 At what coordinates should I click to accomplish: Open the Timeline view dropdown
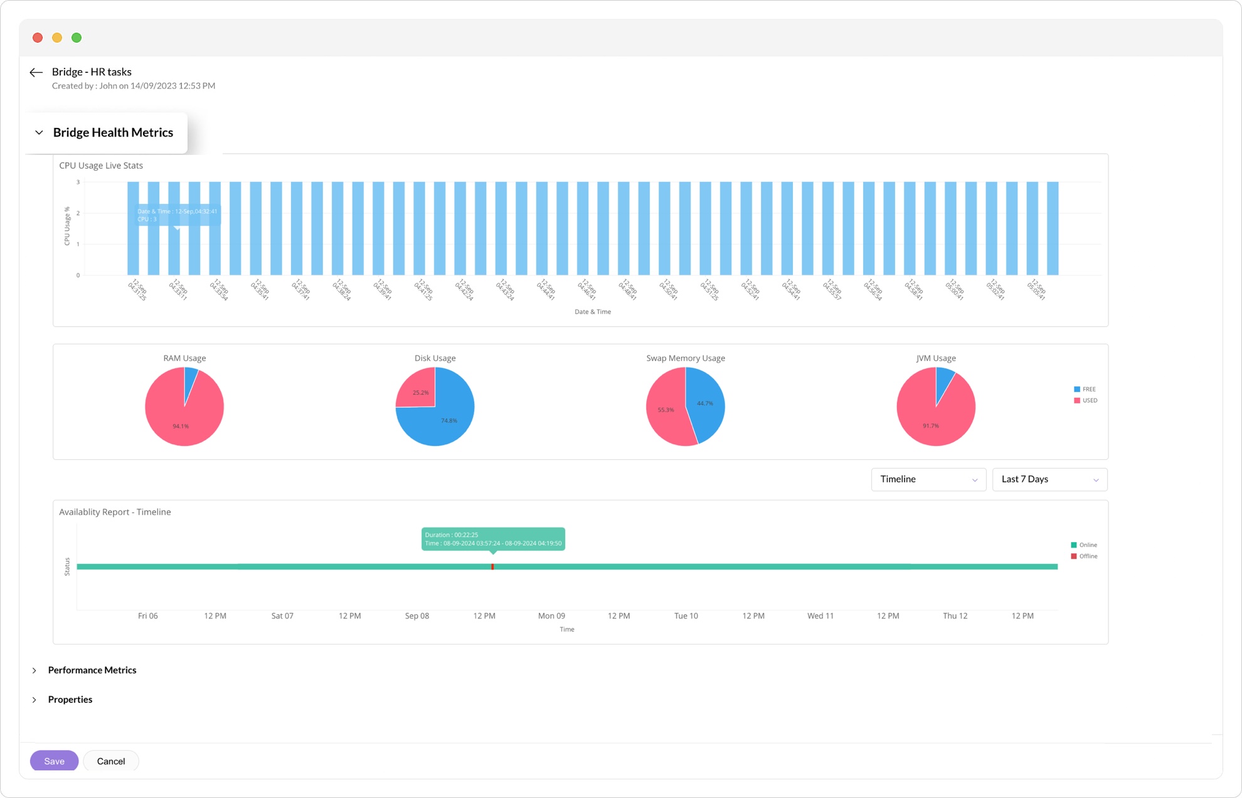(x=928, y=479)
